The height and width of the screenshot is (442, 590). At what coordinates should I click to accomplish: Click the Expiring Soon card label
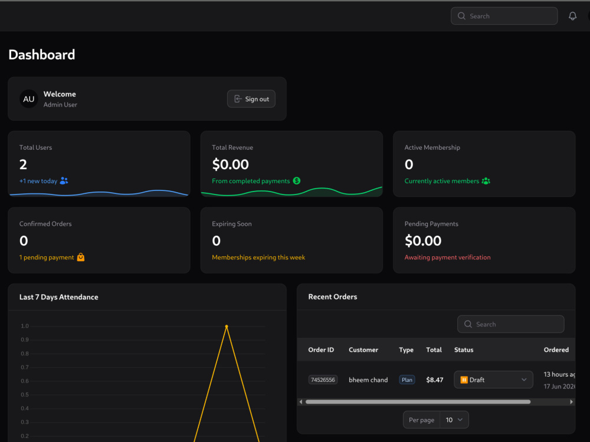coord(231,223)
